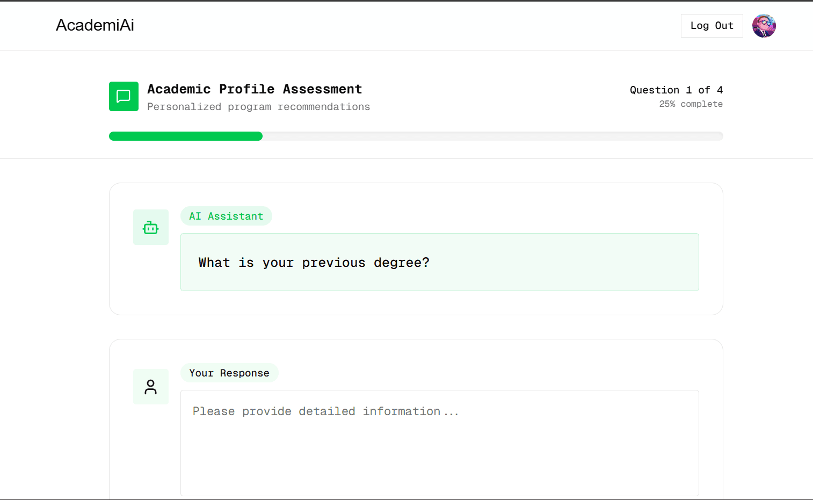This screenshot has height=500, width=813.
Task: Click the word 'Out' on the logout button
Action: pos(724,26)
